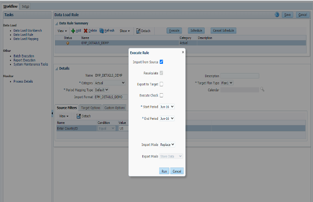This screenshot has width=313, height=202.
Task: Switch to the Workflow tab
Action: [x=11, y=6]
